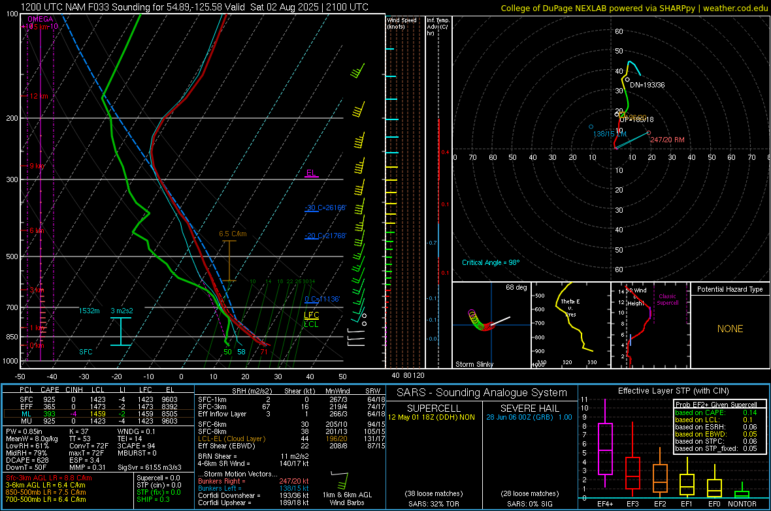Click the Bunkers Left = 138/15 kt line

pos(254,488)
